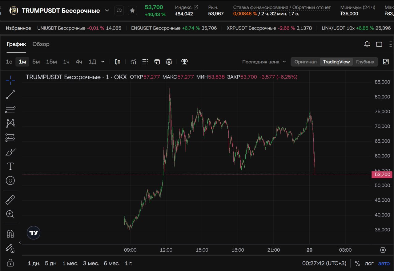Switch to the График tab
This screenshot has width=394, height=271.
(x=16, y=44)
